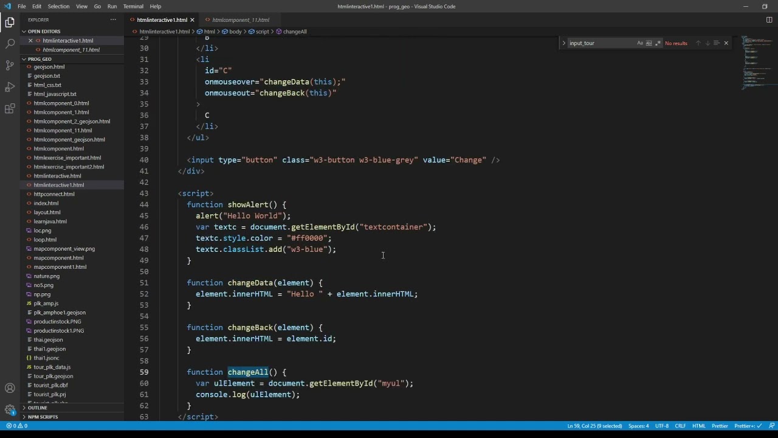The image size is (778, 438).
Task: Open the Accounts menu icon
Action: point(10,388)
